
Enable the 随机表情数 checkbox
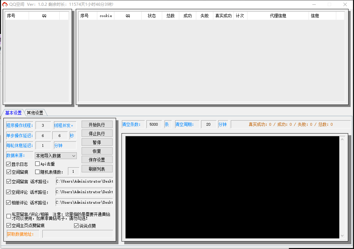(x=38, y=172)
